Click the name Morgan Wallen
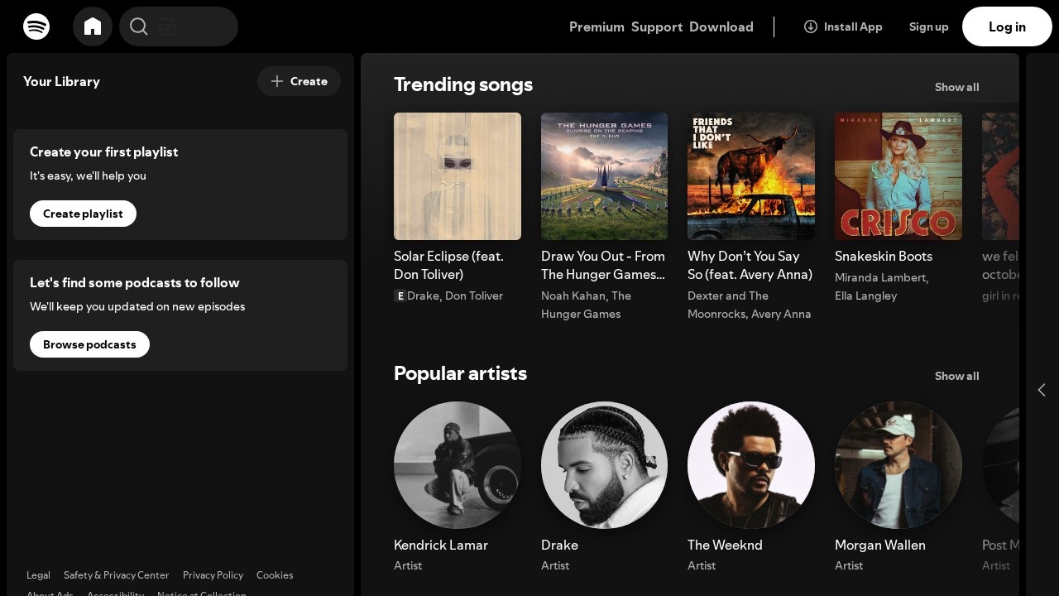Viewport: 1059px width, 596px height. click(880, 545)
